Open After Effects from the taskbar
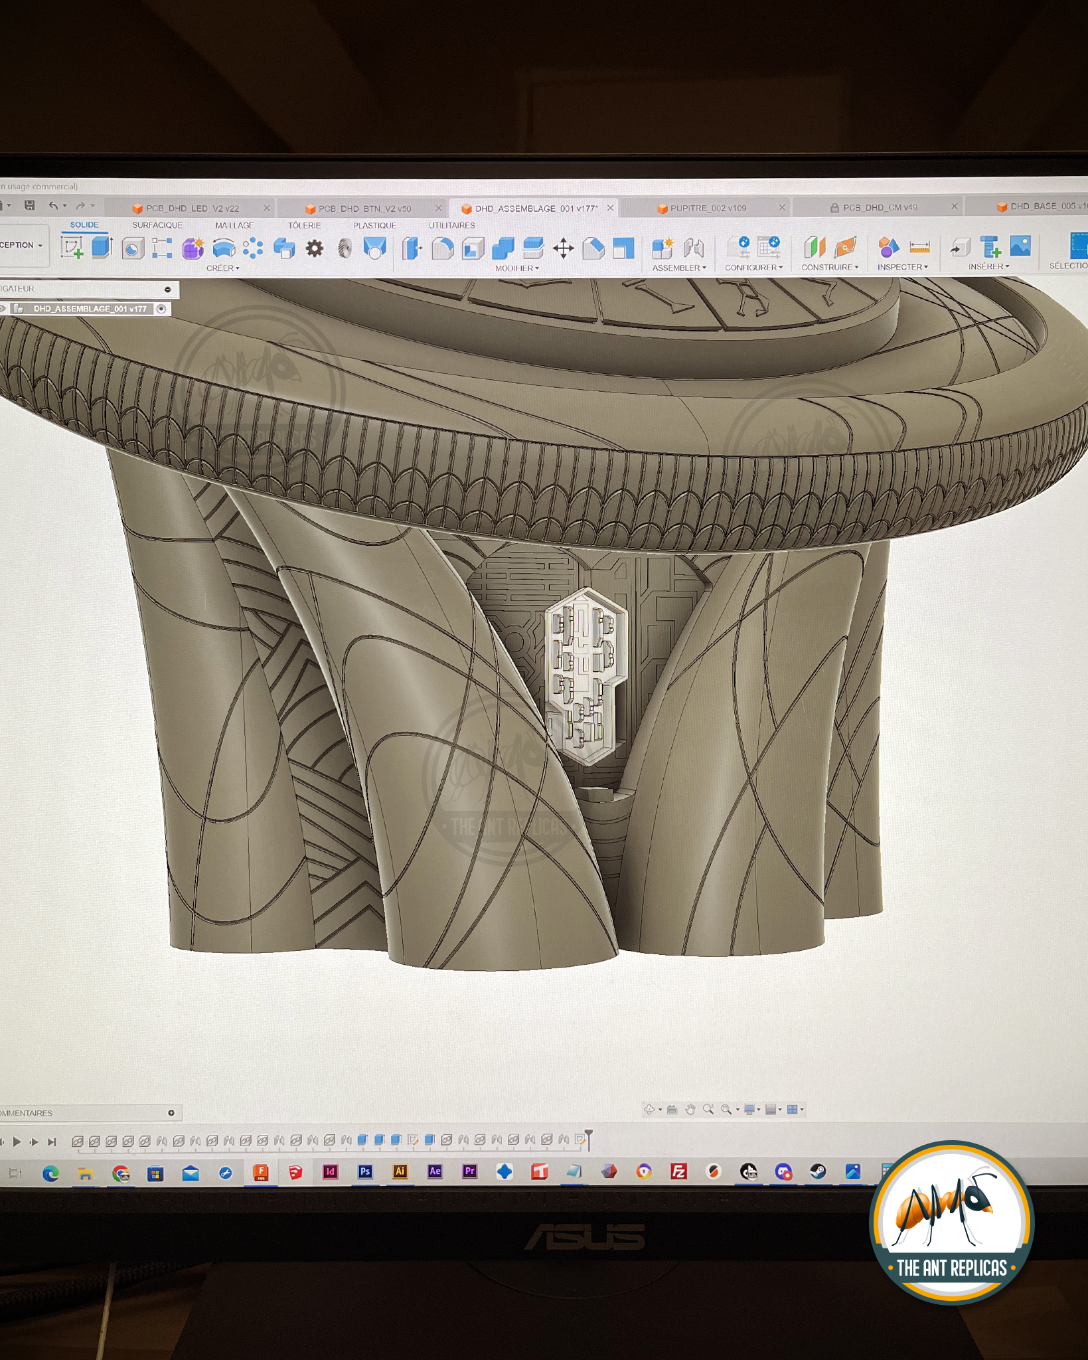This screenshot has width=1088, height=1360. click(435, 1171)
